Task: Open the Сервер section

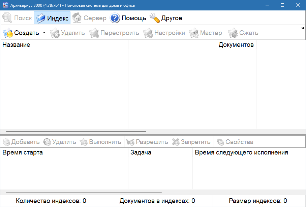Action: point(89,18)
